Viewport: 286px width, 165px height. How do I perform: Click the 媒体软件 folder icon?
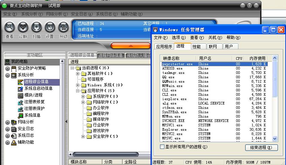point(89,119)
